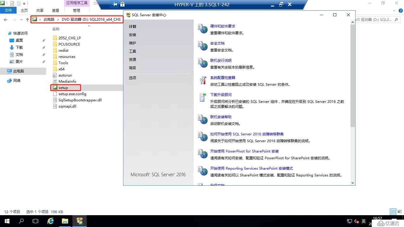
Task: Click the icon beside 硬件和软件要求
Action: click(x=203, y=29)
